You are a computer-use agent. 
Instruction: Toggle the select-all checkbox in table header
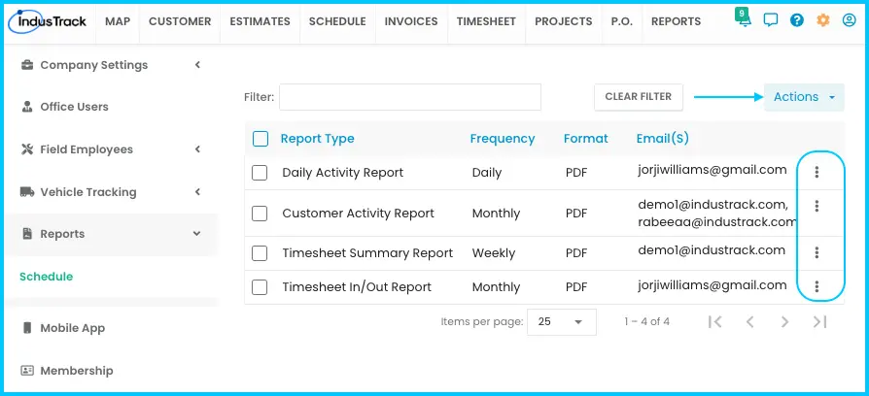pyautogui.click(x=260, y=139)
